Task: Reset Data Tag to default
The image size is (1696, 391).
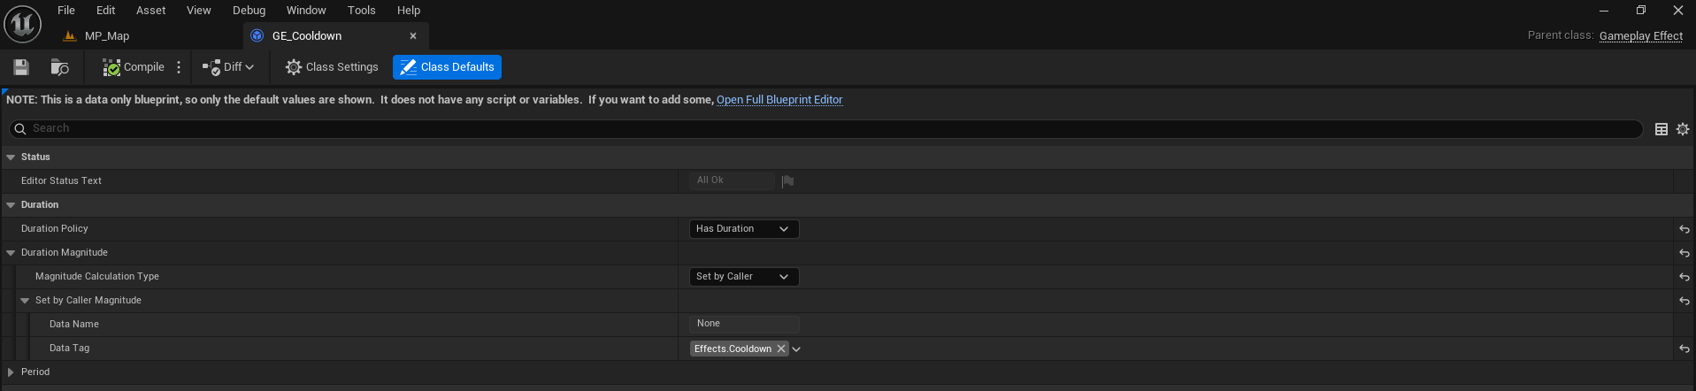Action: [1684, 349]
